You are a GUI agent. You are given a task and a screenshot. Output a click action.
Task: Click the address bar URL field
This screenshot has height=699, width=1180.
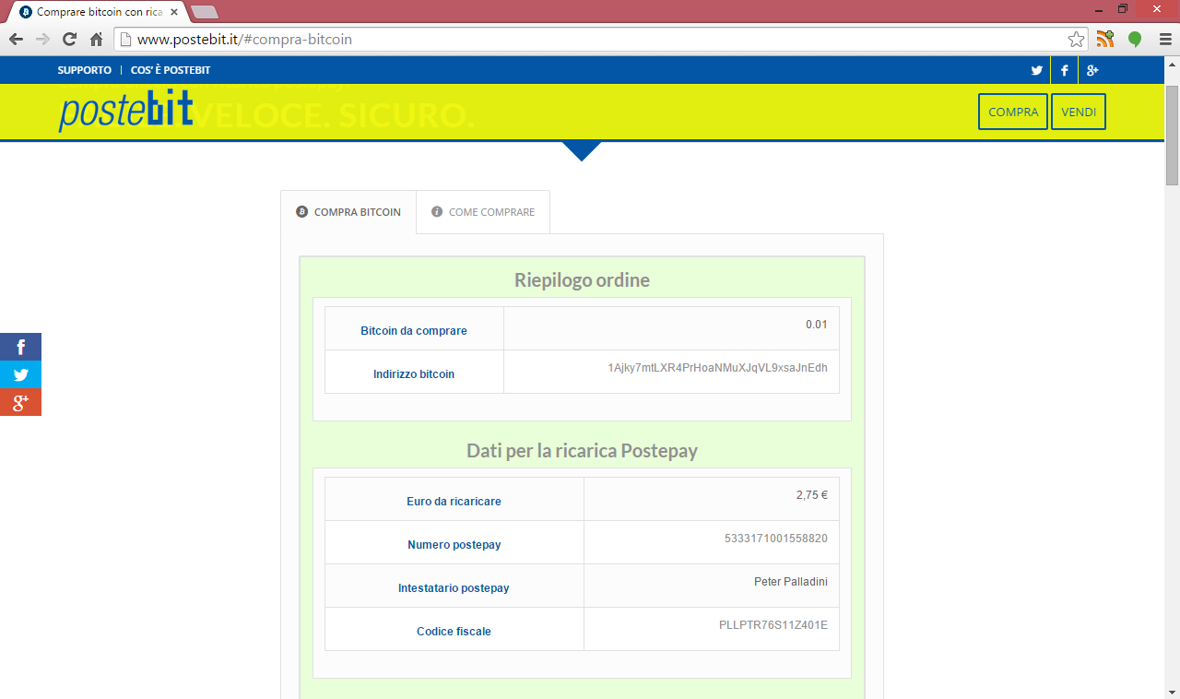[x=599, y=40]
